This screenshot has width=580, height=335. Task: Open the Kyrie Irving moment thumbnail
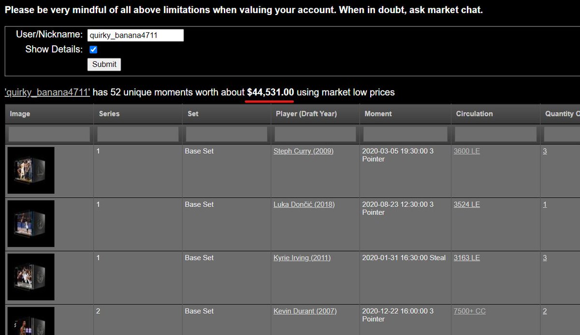click(31, 277)
